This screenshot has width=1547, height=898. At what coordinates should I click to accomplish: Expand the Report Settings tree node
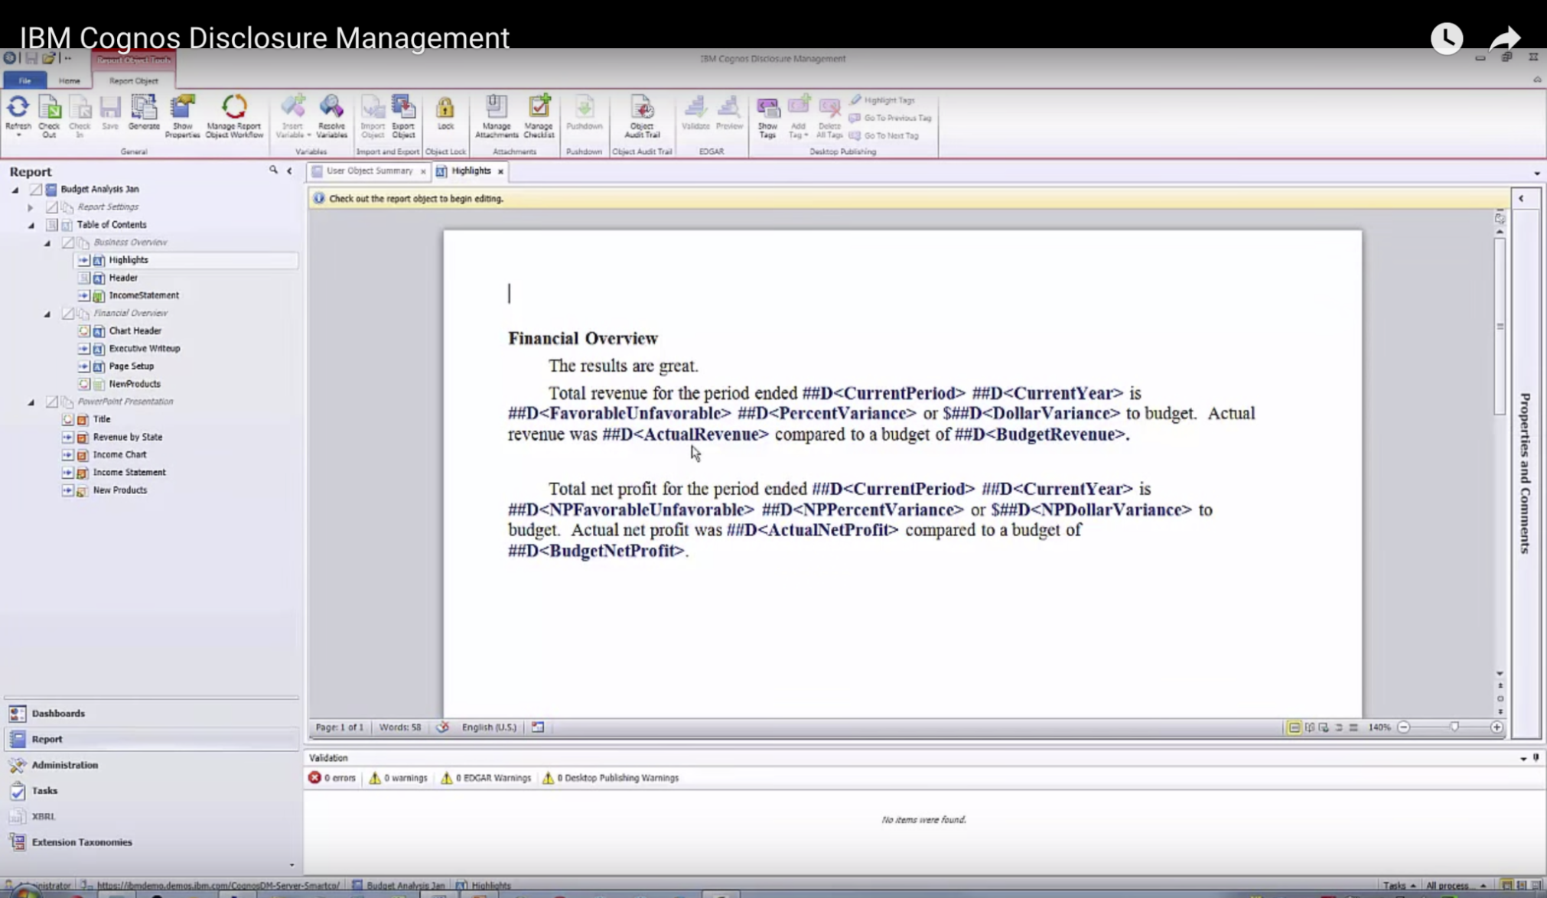pos(31,207)
